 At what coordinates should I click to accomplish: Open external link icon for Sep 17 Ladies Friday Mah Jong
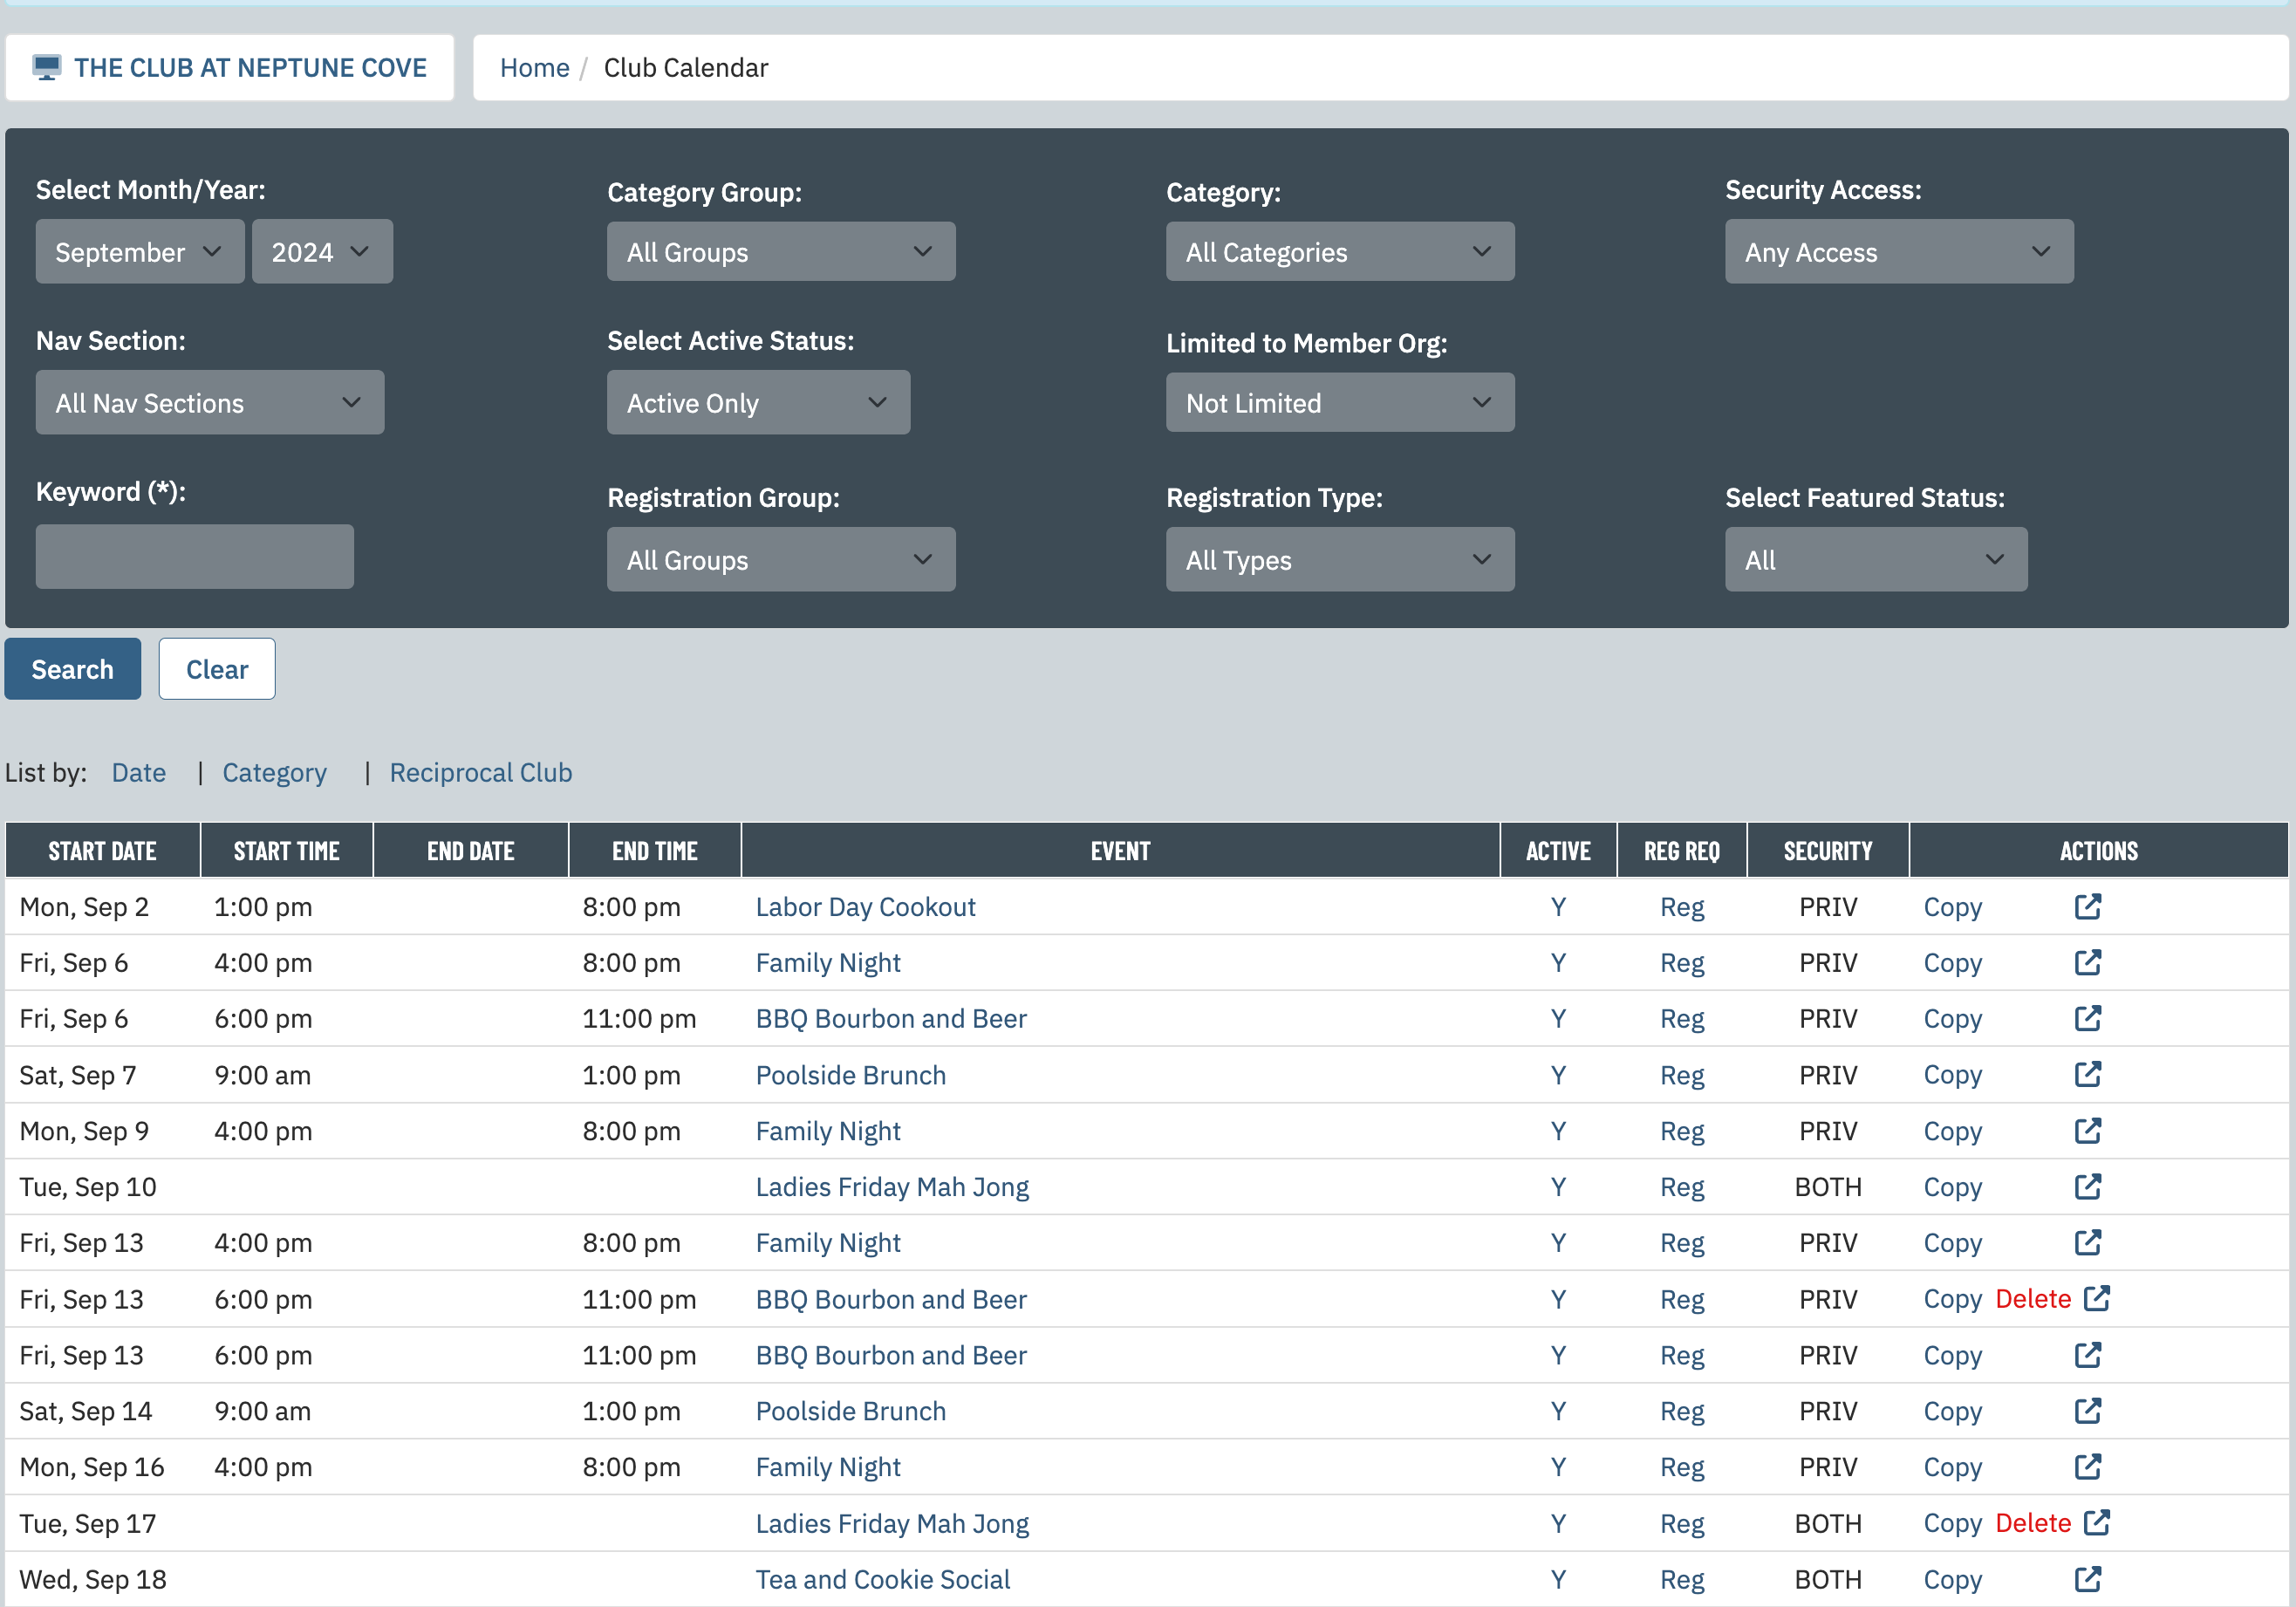[x=2096, y=1522]
